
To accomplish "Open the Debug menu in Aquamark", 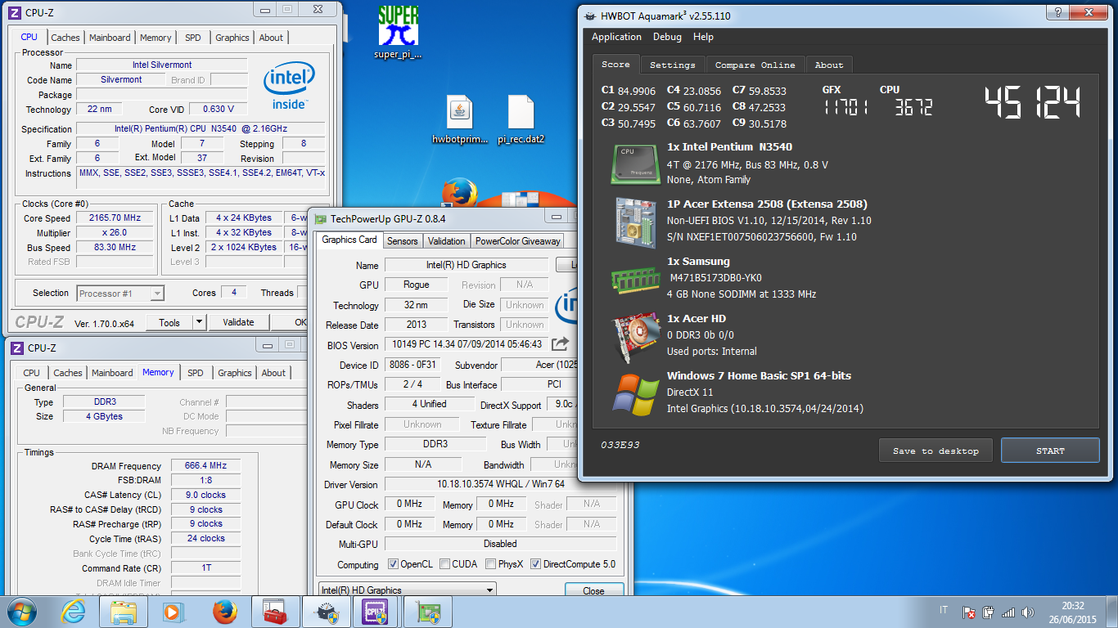I will (x=667, y=37).
